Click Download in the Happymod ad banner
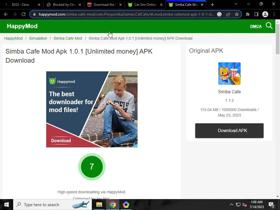This screenshot has height=210, width=280. (x=61, y=141)
